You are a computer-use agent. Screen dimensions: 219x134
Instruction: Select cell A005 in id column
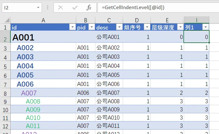(43, 75)
